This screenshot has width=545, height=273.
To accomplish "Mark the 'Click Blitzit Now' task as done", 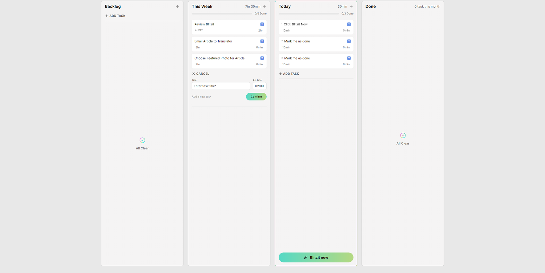I will point(282,24).
